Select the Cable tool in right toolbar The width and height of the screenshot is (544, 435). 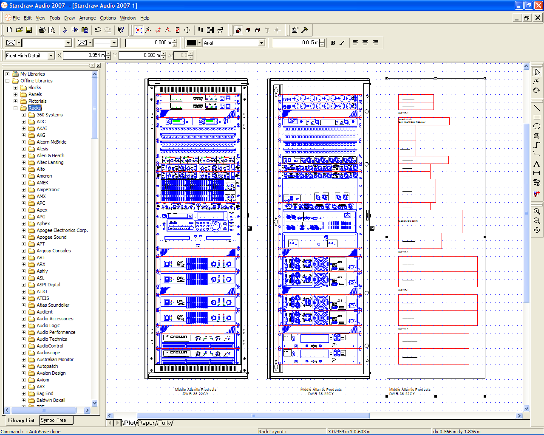tap(537, 182)
